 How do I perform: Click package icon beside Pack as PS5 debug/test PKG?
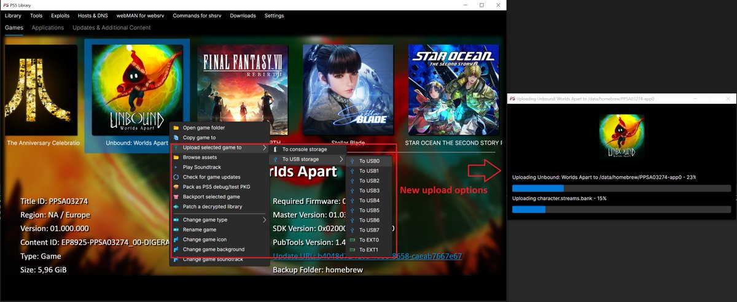point(176,187)
